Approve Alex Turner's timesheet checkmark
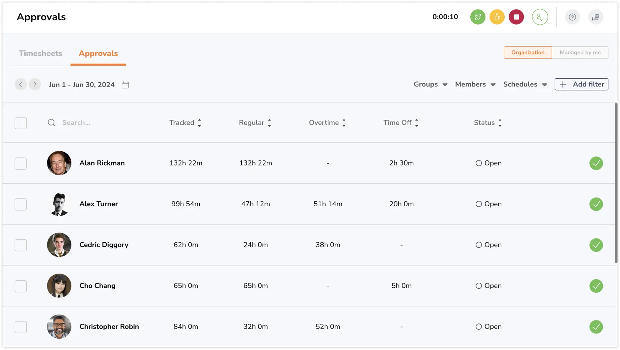 pos(596,204)
